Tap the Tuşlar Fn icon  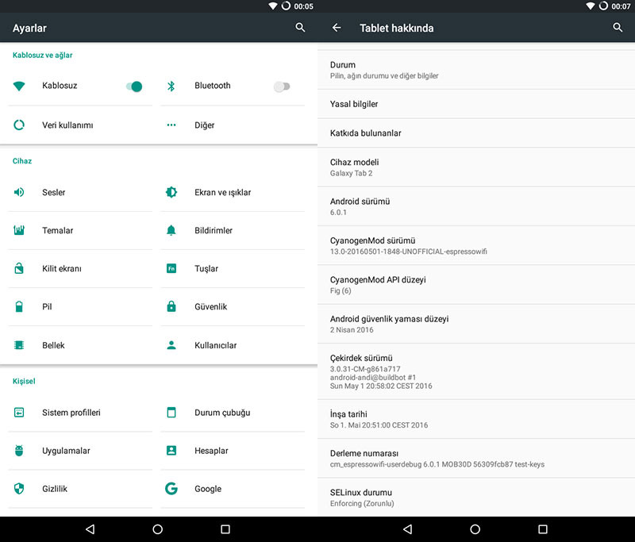(x=171, y=269)
